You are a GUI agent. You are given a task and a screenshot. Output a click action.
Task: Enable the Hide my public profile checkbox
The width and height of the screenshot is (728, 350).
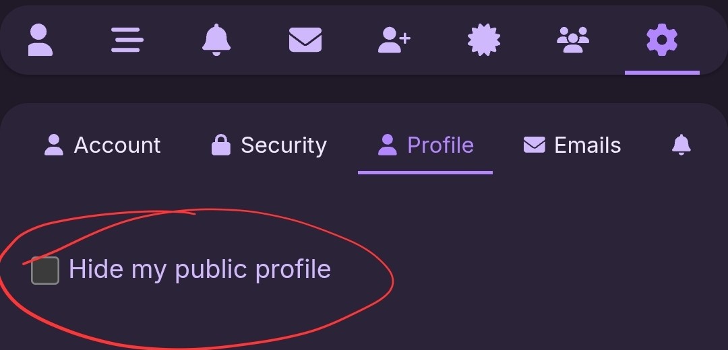coord(45,271)
